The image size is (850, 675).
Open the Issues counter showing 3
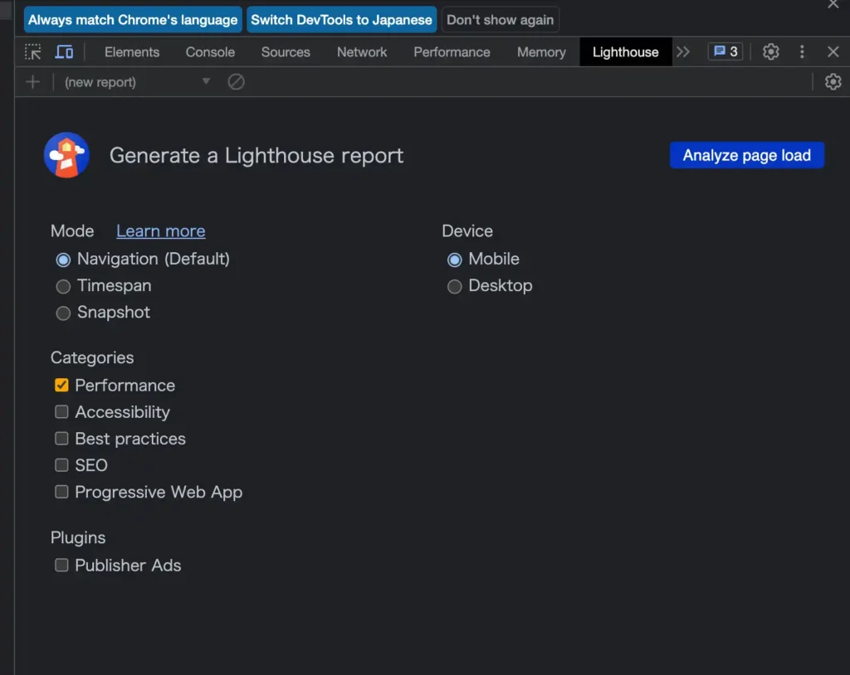coord(725,51)
